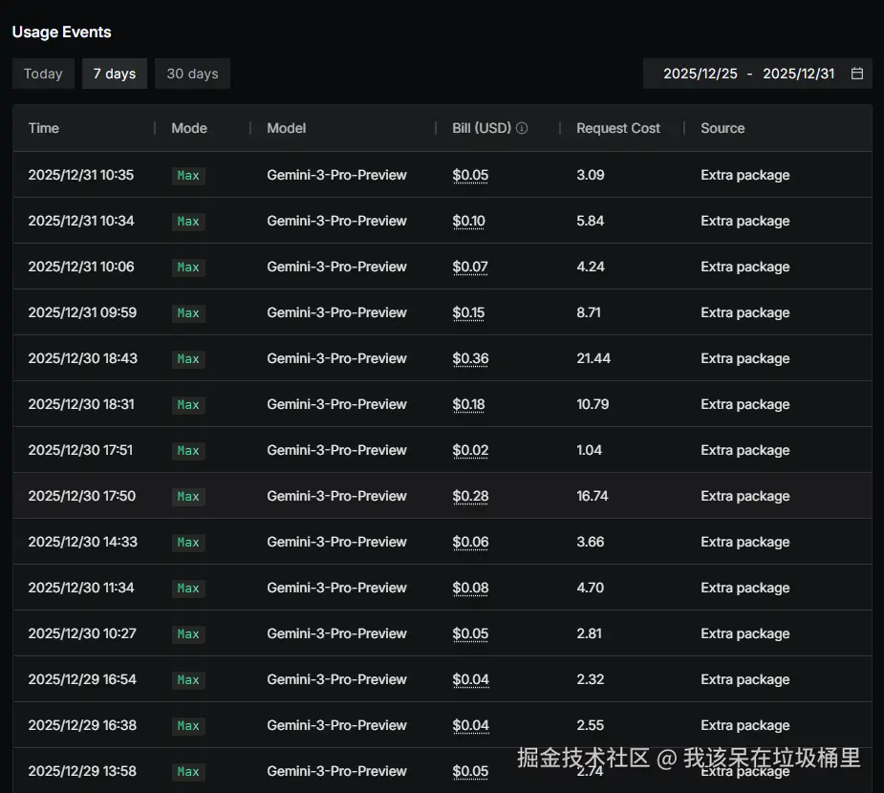Switch to the Today filter
Viewport: 884px width, 793px height.
(42, 73)
